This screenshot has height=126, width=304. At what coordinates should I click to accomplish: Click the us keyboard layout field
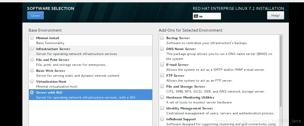(x=207, y=16)
